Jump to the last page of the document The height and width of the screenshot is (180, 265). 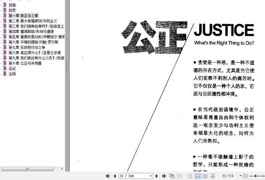coord(164,176)
